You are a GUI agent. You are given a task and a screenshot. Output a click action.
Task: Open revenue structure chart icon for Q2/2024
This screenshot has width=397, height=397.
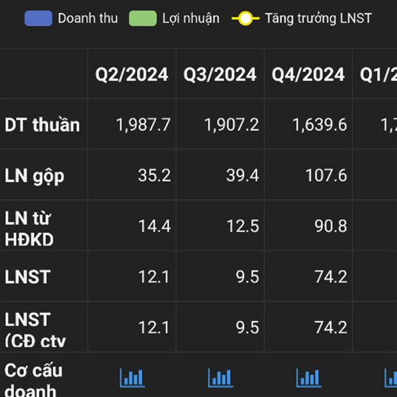tap(132, 378)
